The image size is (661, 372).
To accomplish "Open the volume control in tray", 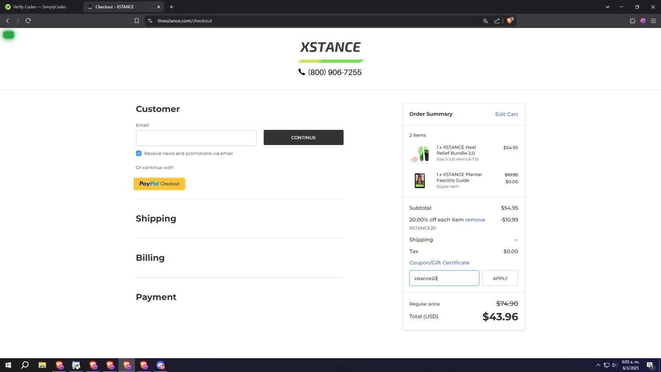I will point(614,365).
